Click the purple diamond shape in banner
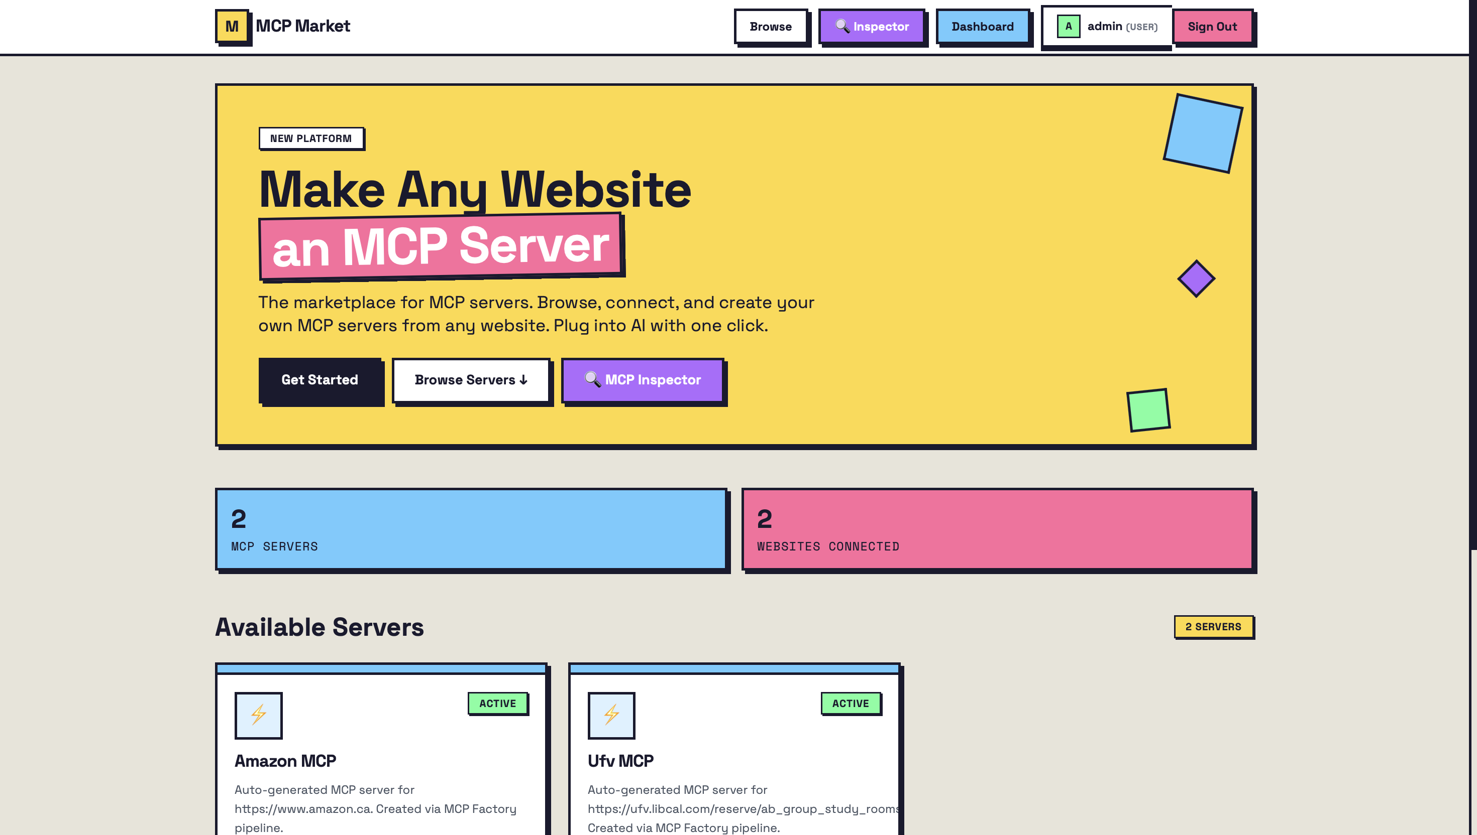Image resolution: width=1477 pixels, height=835 pixels. click(1196, 279)
